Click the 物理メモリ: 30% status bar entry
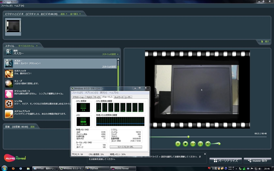Screen dimensions: 274x171 [118, 154]
